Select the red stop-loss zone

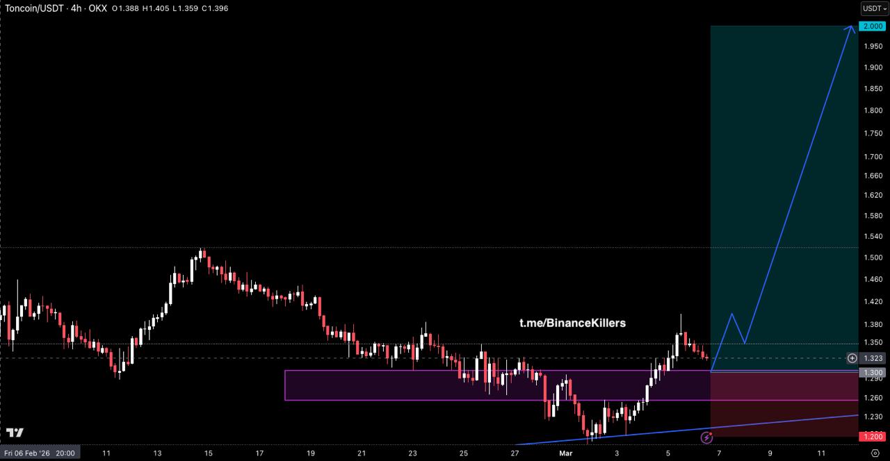tap(784, 403)
